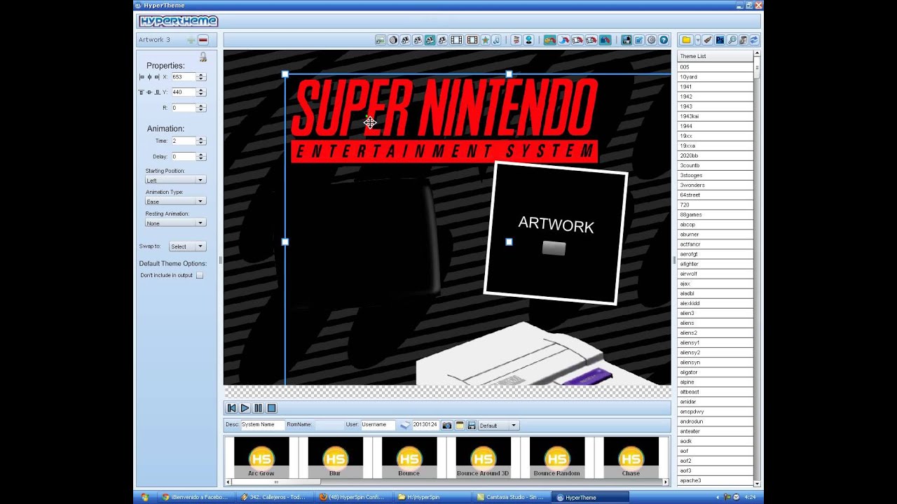
Task: Click the green star toolbar icon
Action: click(x=486, y=40)
